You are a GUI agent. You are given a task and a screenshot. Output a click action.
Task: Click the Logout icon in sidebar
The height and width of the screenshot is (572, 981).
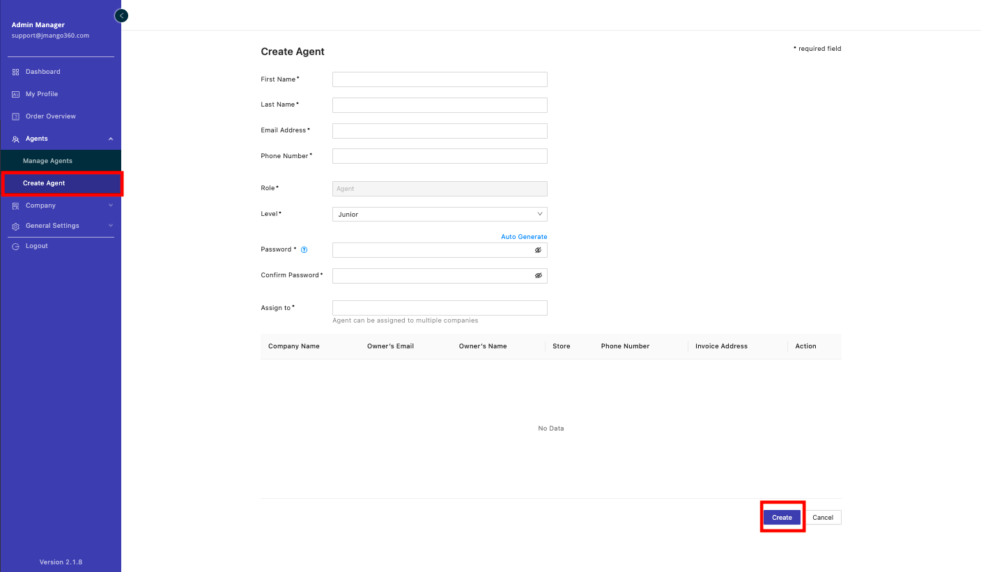tap(16, 247)
